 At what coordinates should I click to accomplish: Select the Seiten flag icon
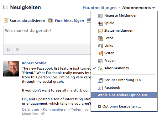tap(101, 53)
